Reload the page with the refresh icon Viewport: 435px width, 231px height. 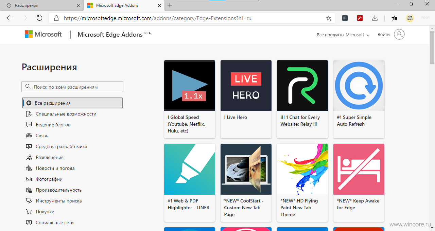[39, 18]
